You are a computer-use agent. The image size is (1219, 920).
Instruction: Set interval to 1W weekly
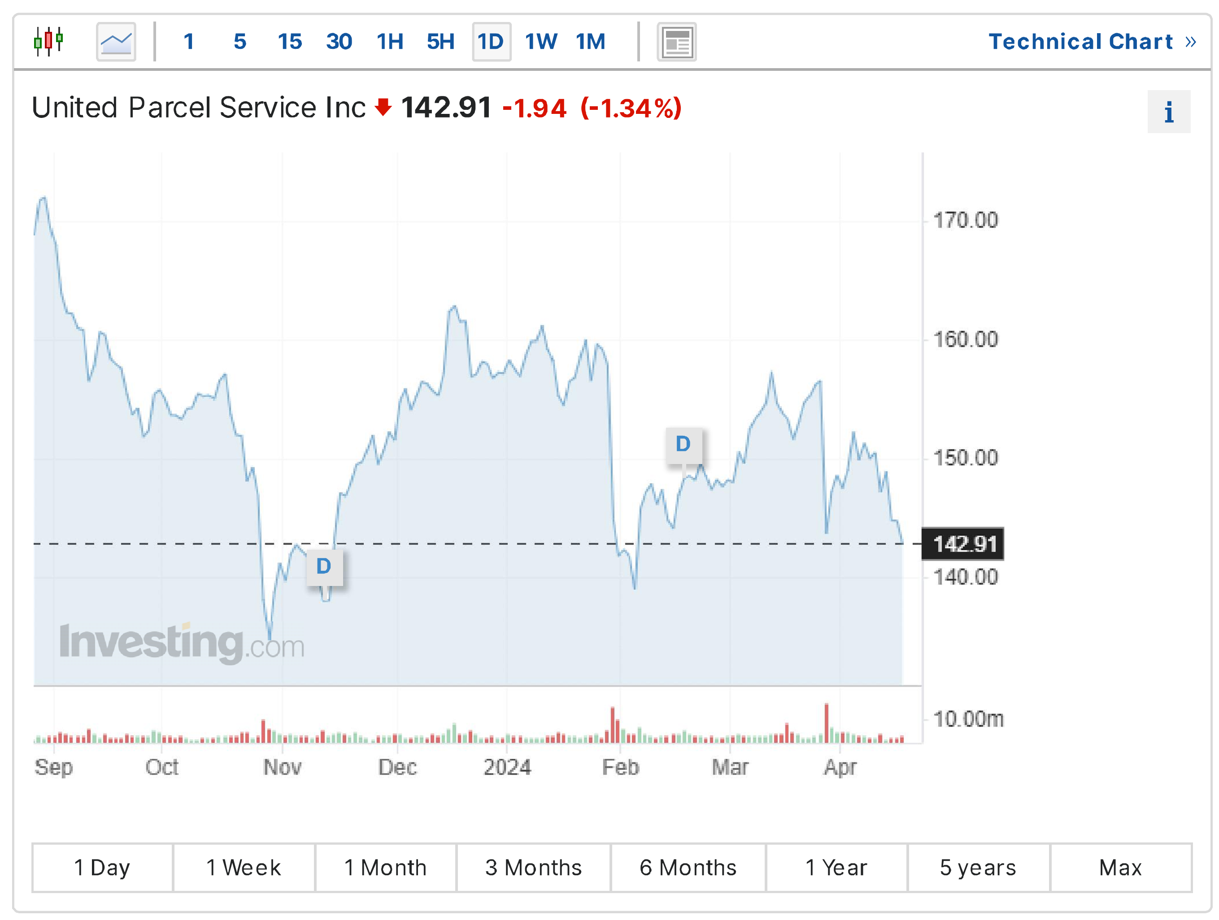pyautogui.click(x=540, y=42)
